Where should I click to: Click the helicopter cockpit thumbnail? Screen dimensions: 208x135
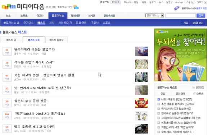click(141, 129)
